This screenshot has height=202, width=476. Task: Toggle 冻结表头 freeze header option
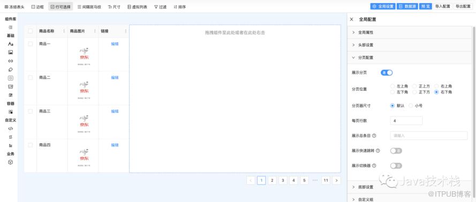tap(14, 6)
